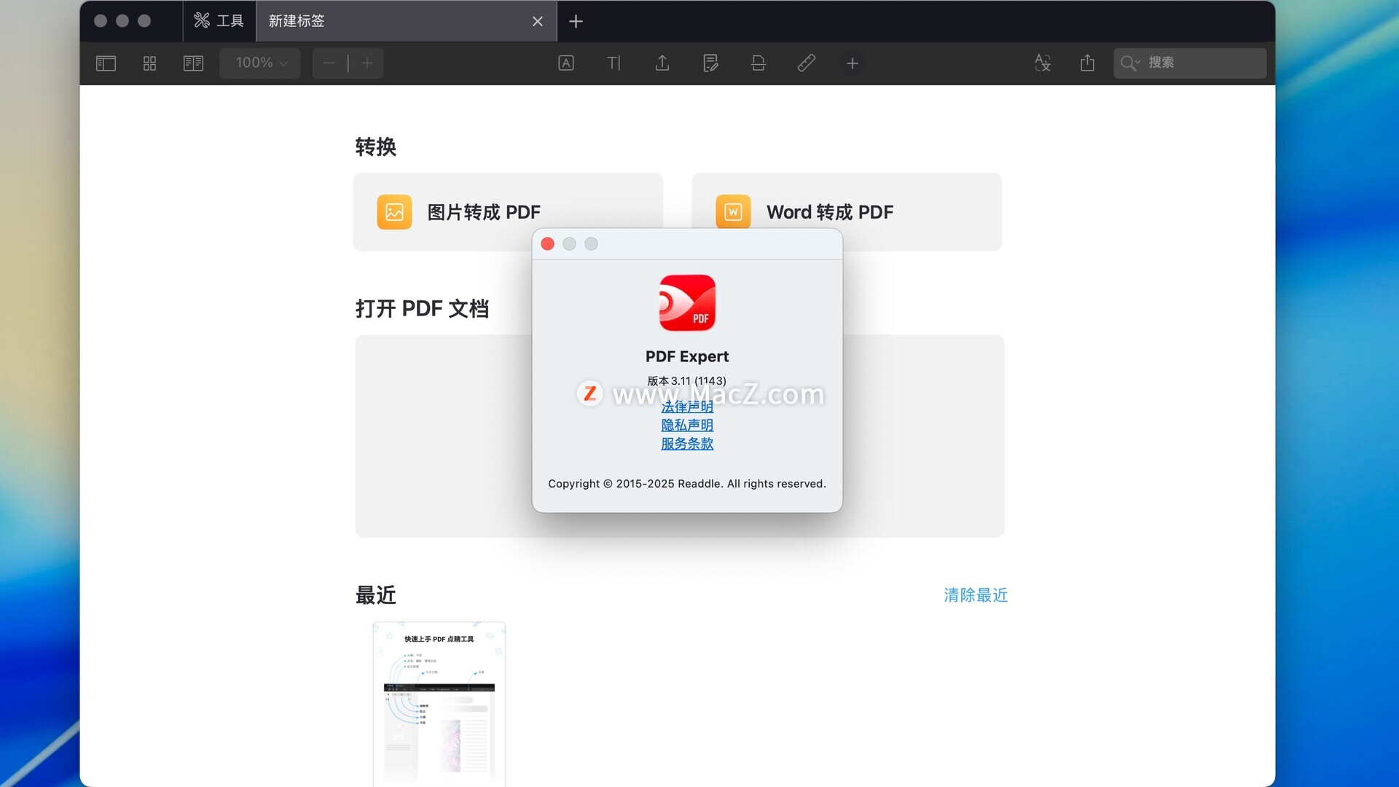1399x787 pixels.
Task: Open the 服务条款 terms link
Action: [687, 444]
